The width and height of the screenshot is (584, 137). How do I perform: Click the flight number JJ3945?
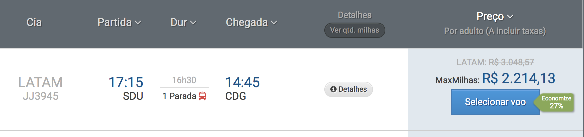41,96
